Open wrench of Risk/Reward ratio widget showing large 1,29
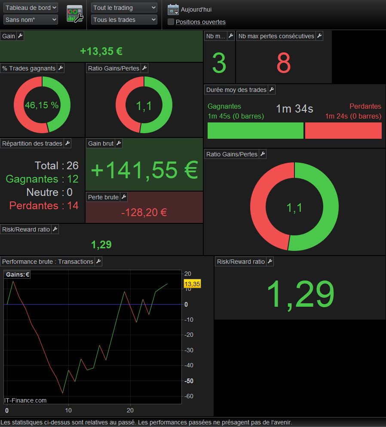The width and height of the screenshot is (386, 427). 270,262
